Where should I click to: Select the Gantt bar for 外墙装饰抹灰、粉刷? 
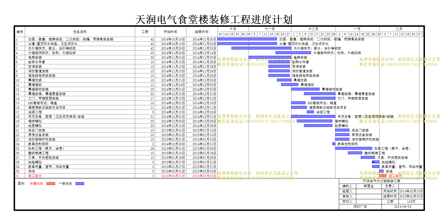click(293, 53)
